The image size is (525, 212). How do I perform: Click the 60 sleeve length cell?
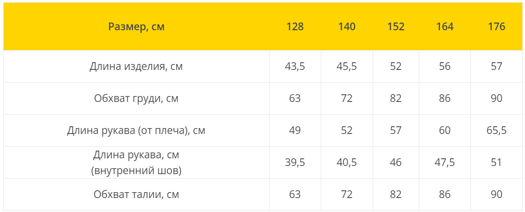click(x=445, y=130)
